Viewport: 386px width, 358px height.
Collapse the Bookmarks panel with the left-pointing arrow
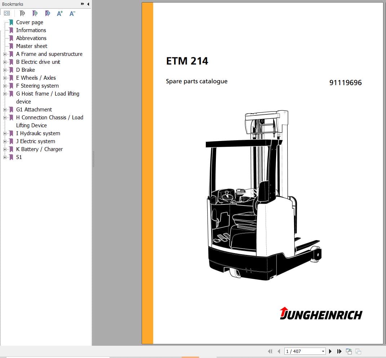(88, 4)
